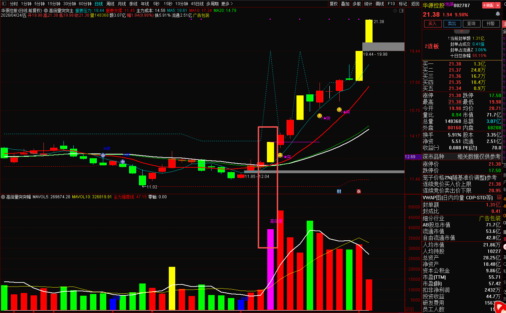Click the 市盈(TTM) row value 55.71
This screenshot has height=313, width=506.
[x=495, y=277]
